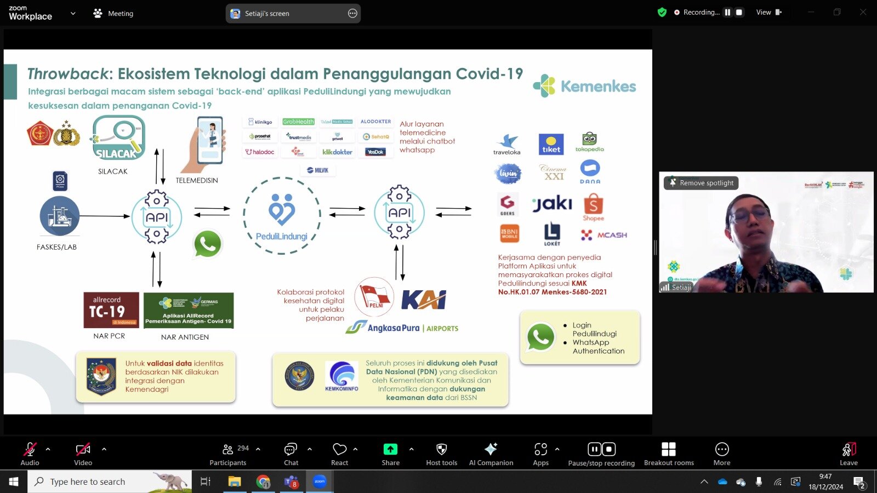Stop recording from the bottom toolbar
Viewport: 877px width, 493px height.
pyautogui.click(x=608, y=449)
